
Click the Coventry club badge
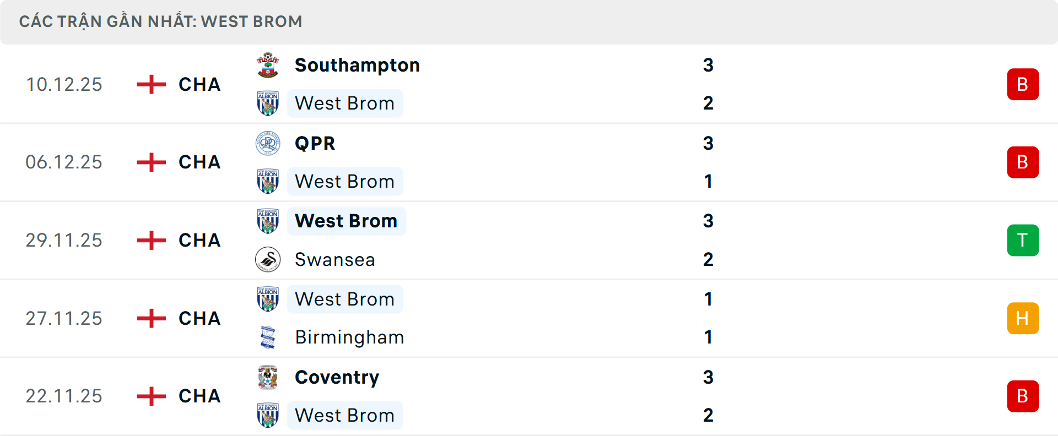tap(268, 377)
